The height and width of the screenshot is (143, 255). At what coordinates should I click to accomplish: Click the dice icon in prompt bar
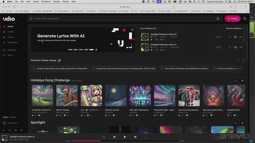(x=31, y=19)
